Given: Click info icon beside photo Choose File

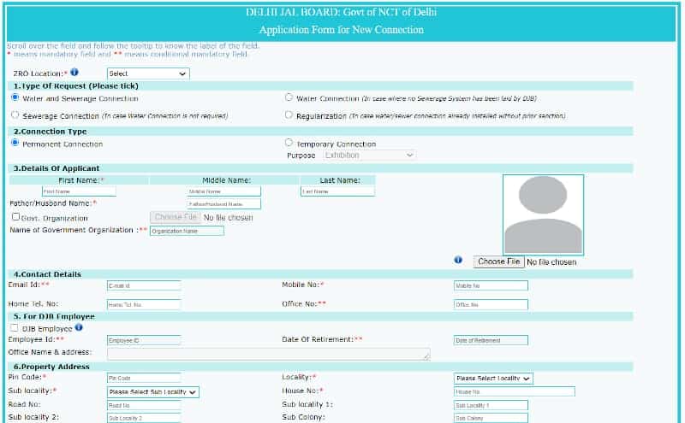Looking at the screenshot, I should [458, 260].
